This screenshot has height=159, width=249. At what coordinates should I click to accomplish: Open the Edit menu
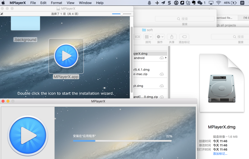43,3
